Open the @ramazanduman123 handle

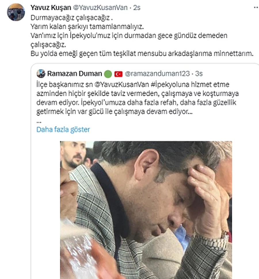pyautogui.click(x=157, y=73)
